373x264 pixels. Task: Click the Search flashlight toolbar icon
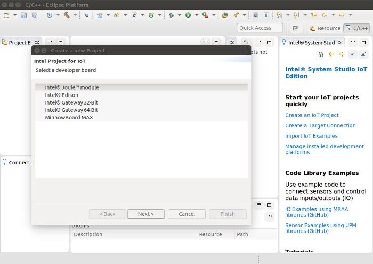pos(236,15)
